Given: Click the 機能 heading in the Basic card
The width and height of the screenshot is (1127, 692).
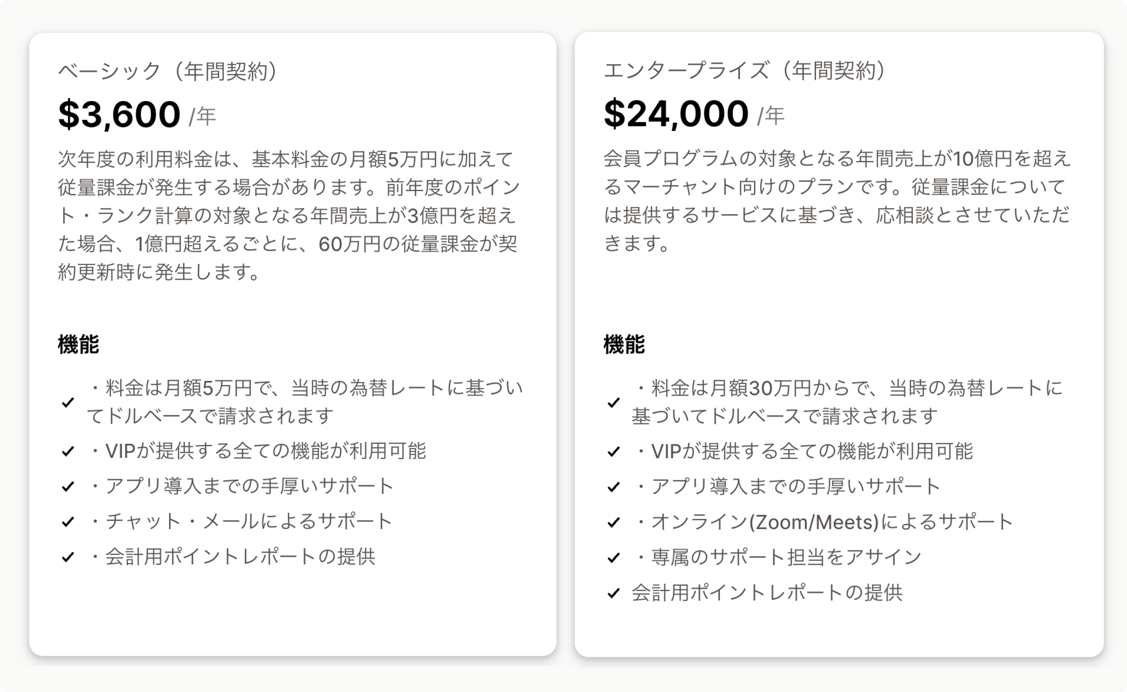Looking at the screenshot, I should pyautogui.click(x=78, y=344).
